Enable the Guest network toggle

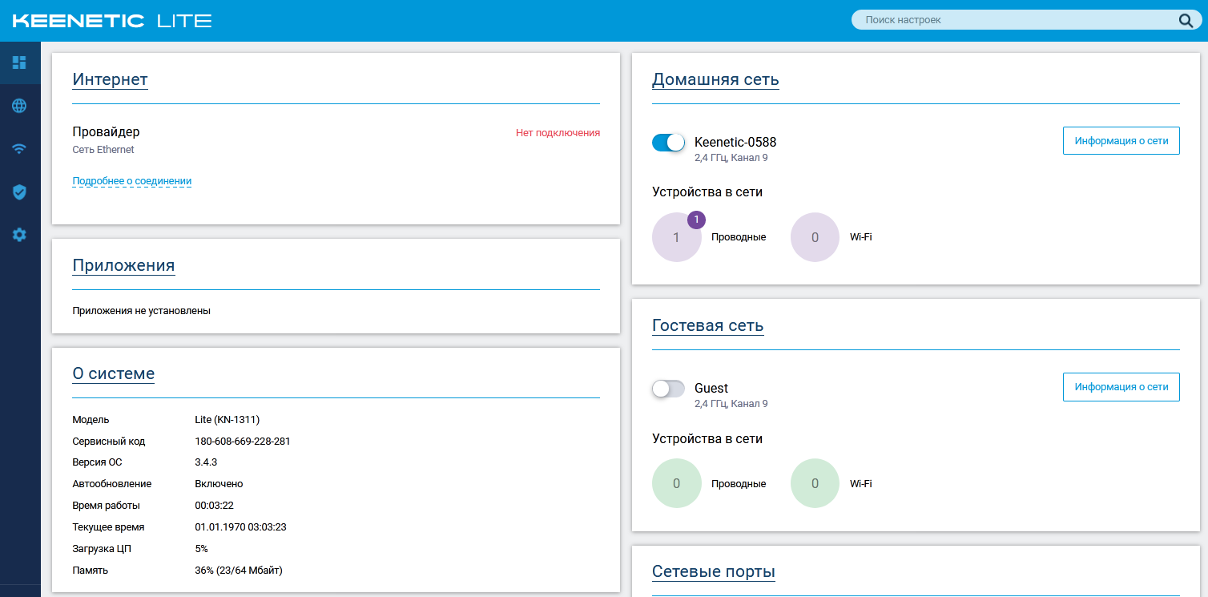coord(668,389)
